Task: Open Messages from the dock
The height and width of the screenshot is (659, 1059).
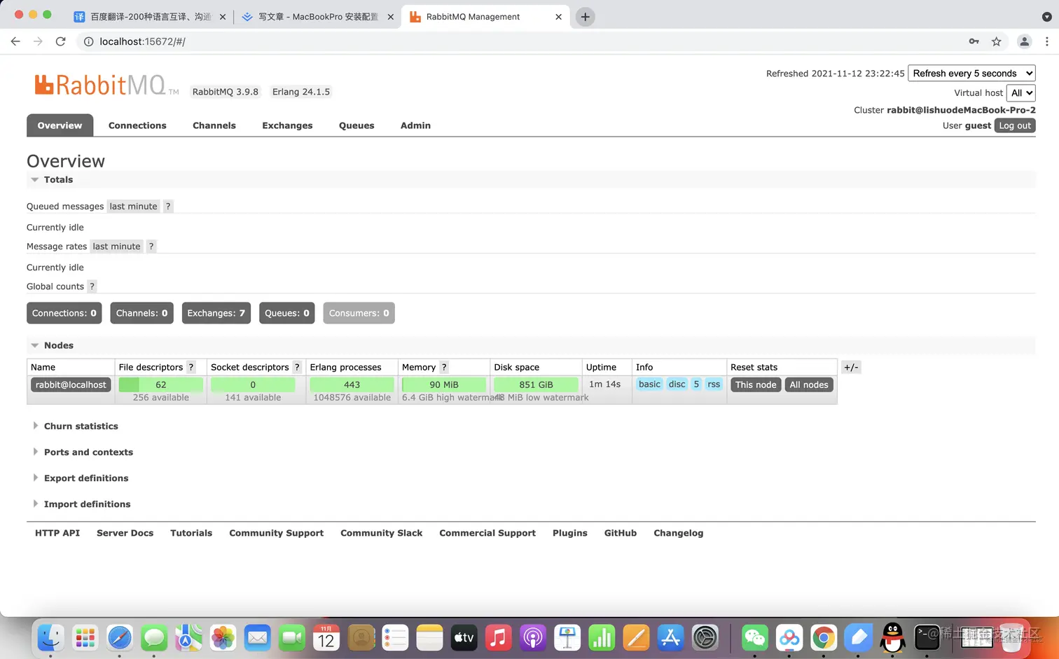Action: [x=154, y=637]
